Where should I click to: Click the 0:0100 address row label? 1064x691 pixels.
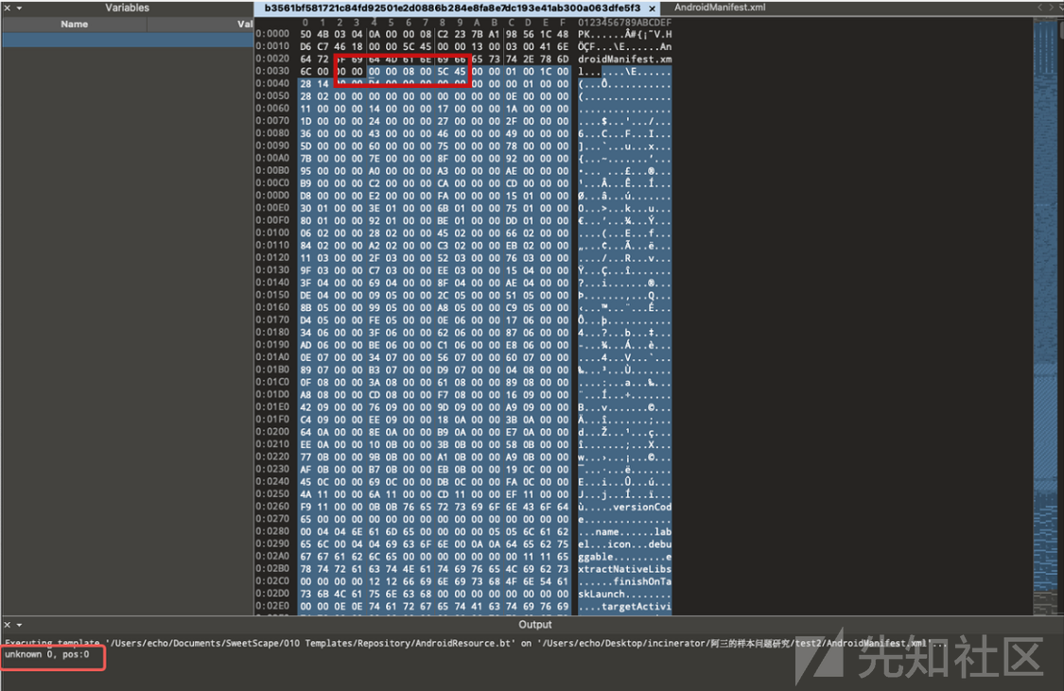point(272,231)
